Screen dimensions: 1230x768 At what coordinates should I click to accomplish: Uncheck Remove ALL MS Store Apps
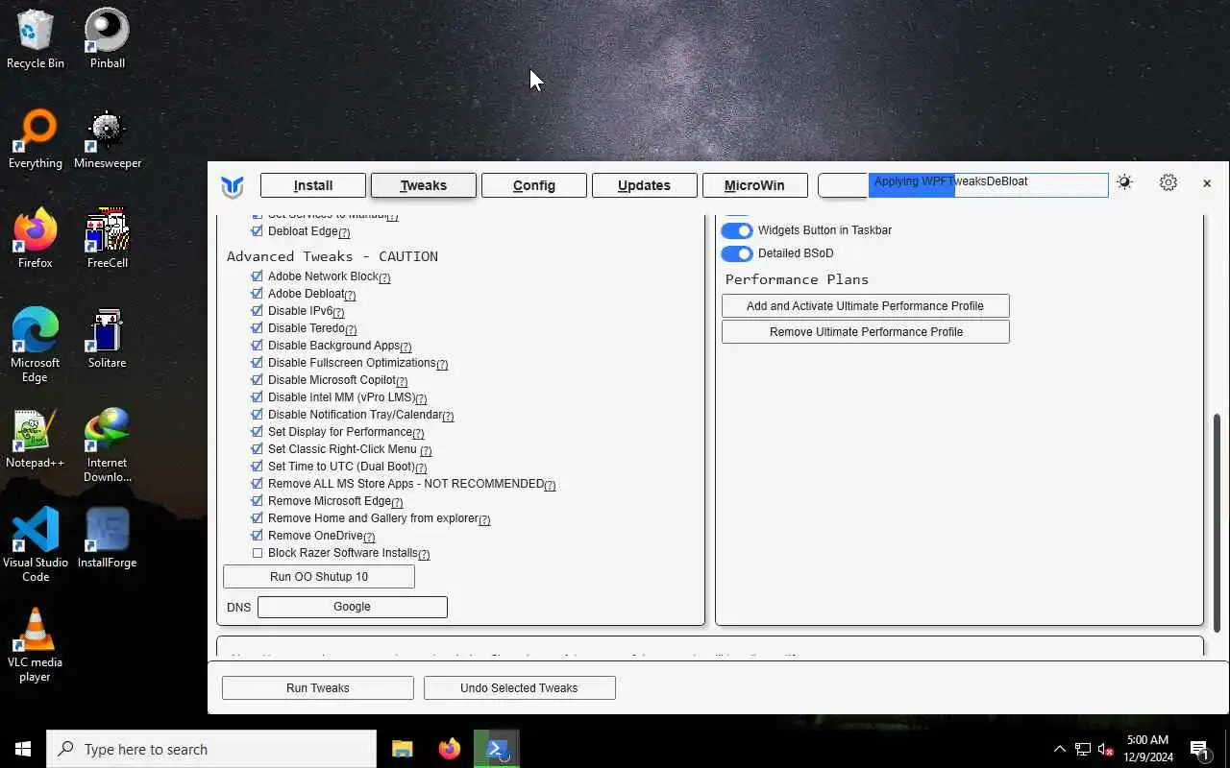click(x=257, y=484)
